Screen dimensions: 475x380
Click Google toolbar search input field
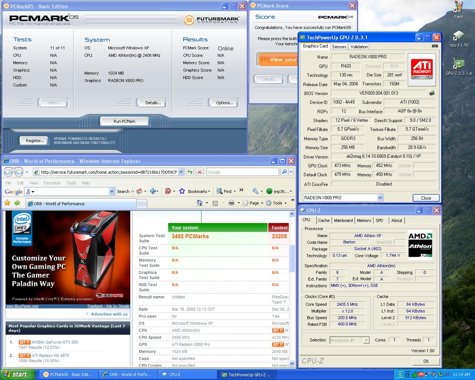click(70, 191)
